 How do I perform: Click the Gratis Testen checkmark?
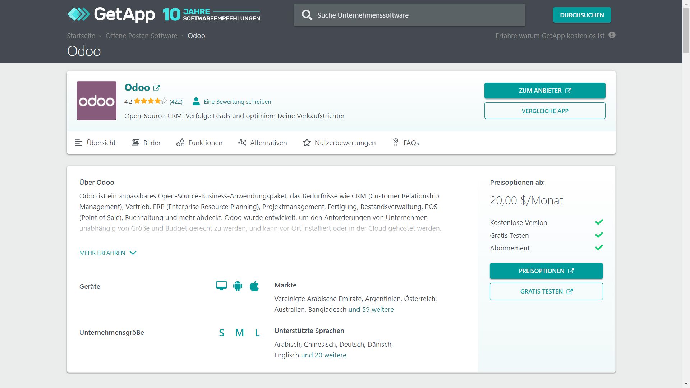tap(599, 235)
